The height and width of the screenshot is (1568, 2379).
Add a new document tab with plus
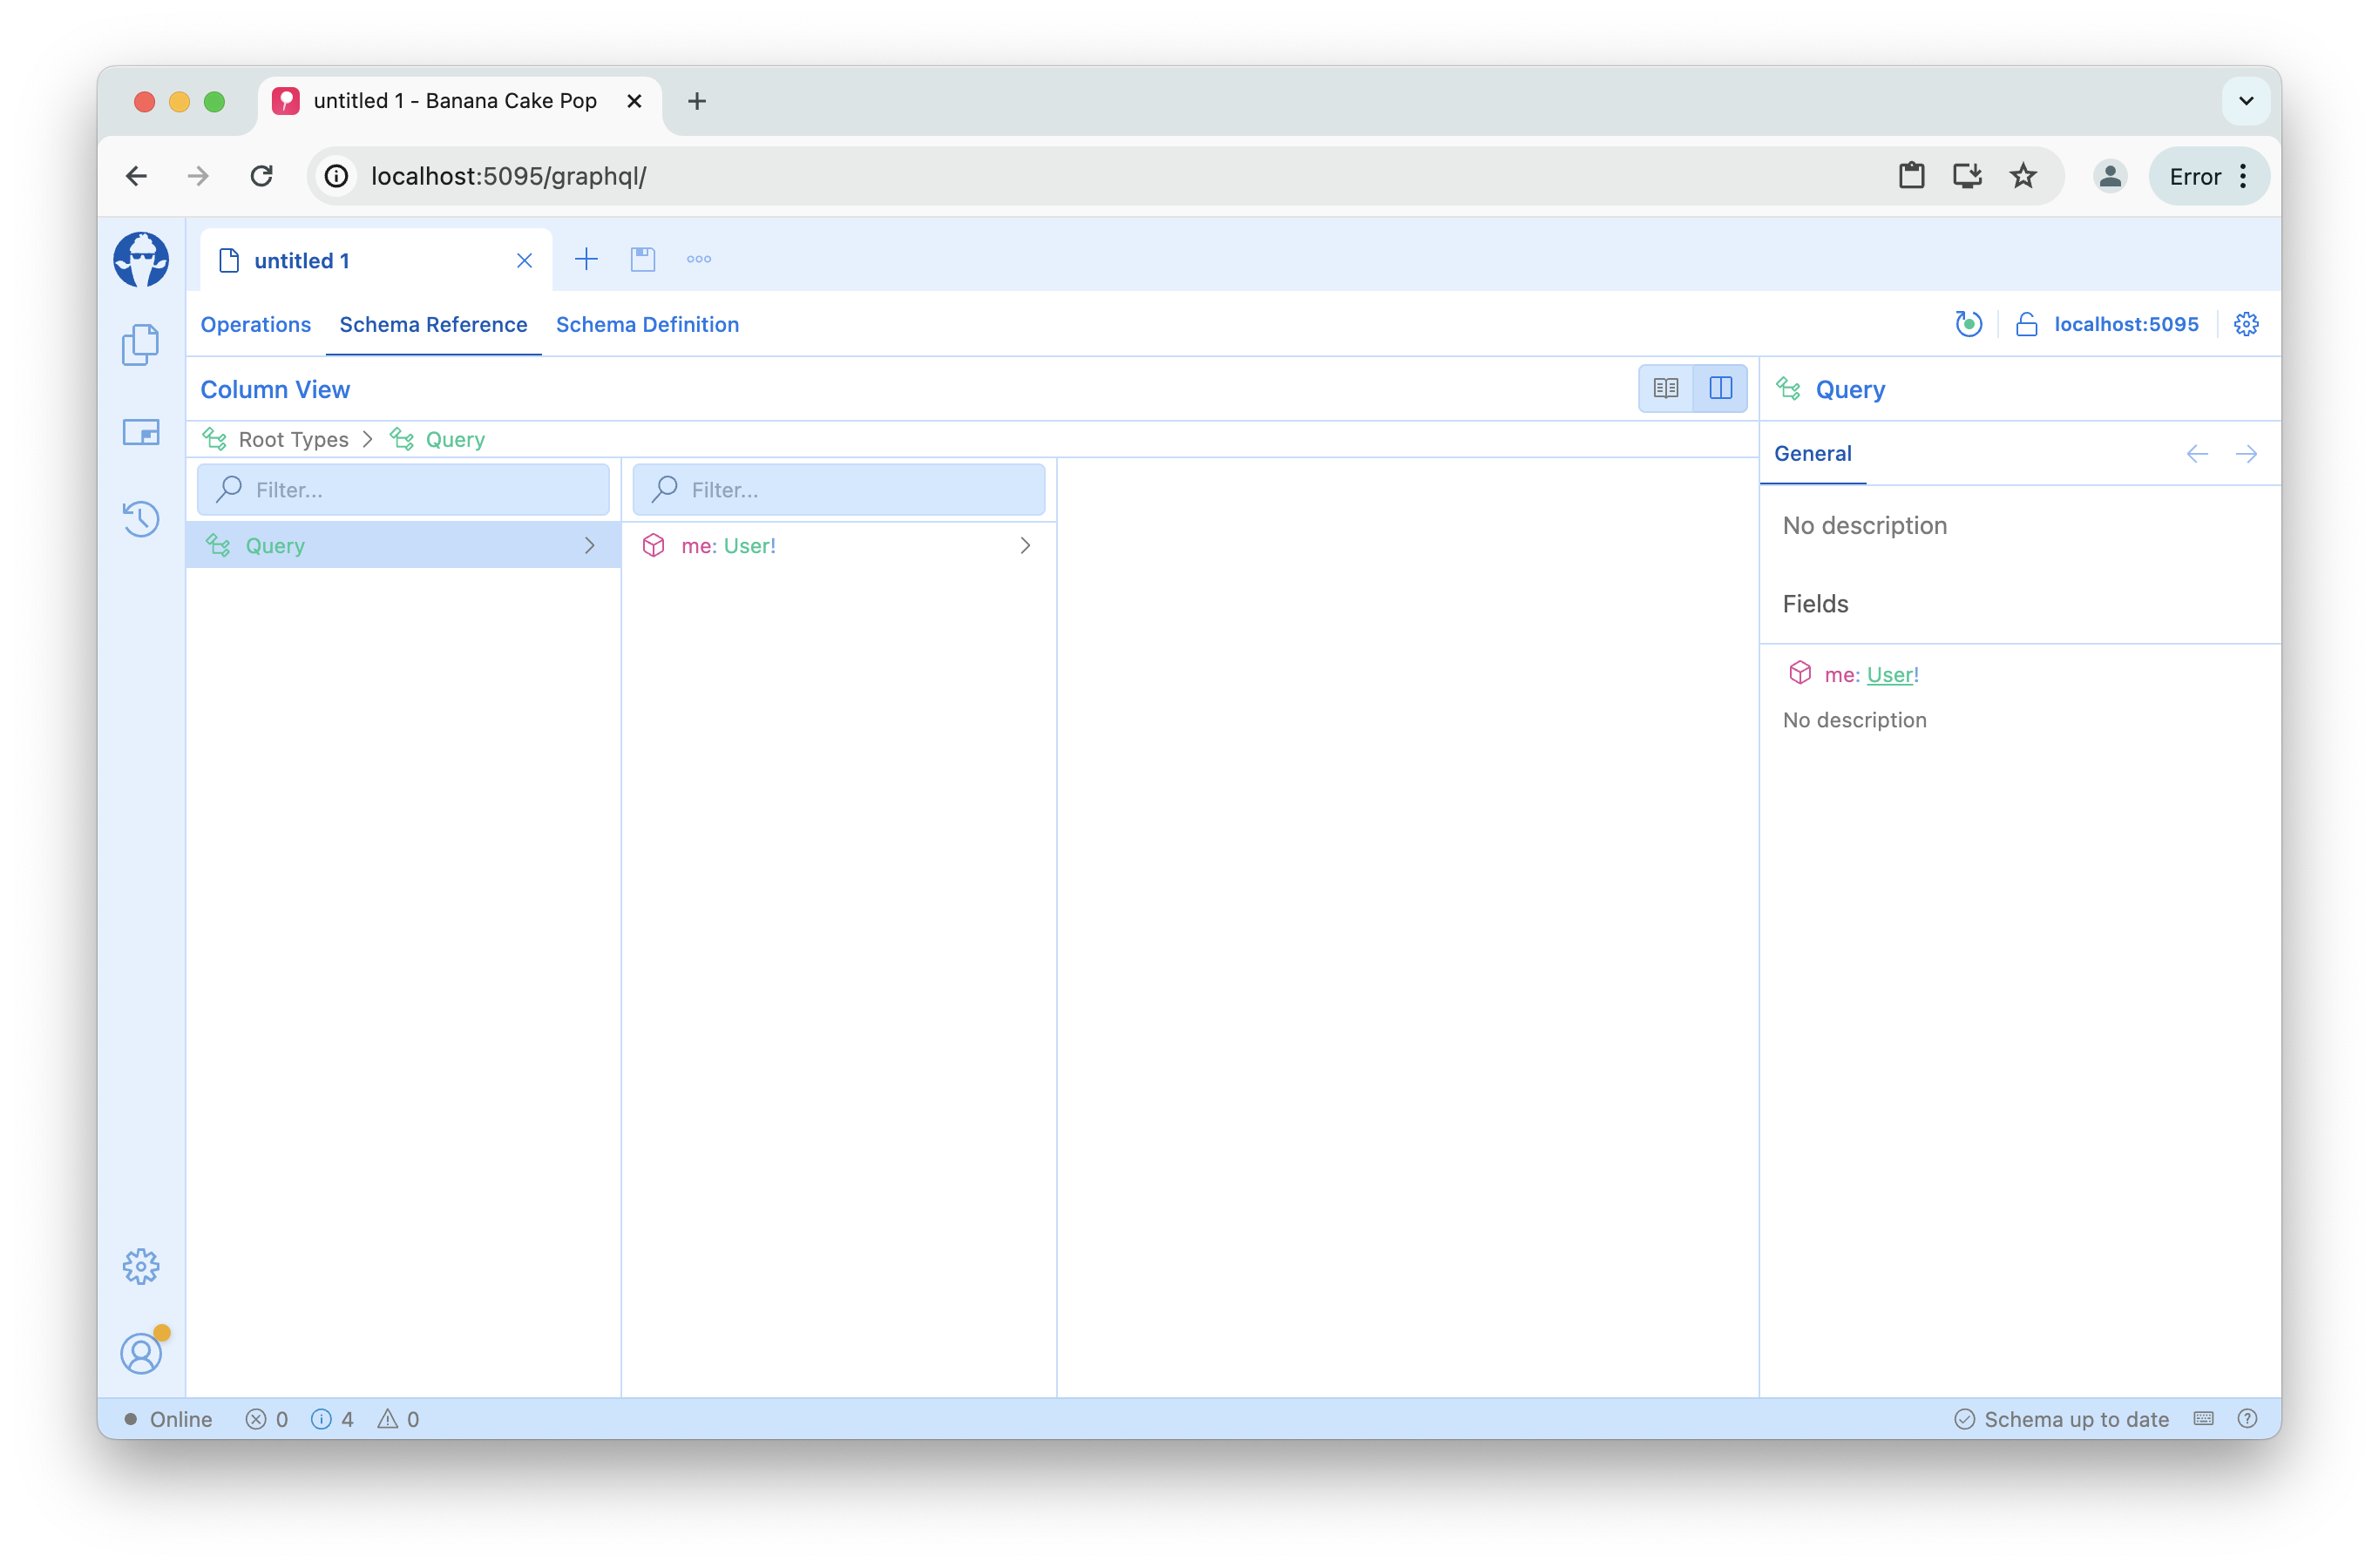[586, 260]
